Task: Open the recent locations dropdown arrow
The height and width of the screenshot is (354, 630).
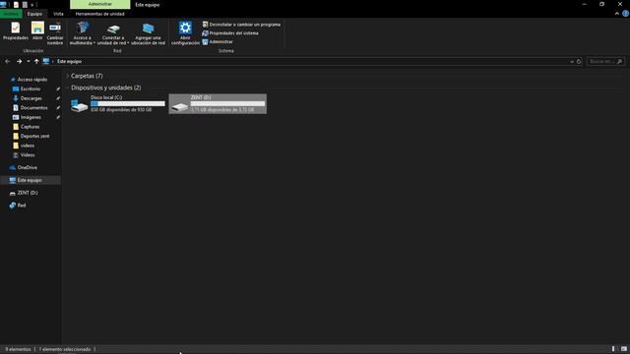Action: pos(29,61)
